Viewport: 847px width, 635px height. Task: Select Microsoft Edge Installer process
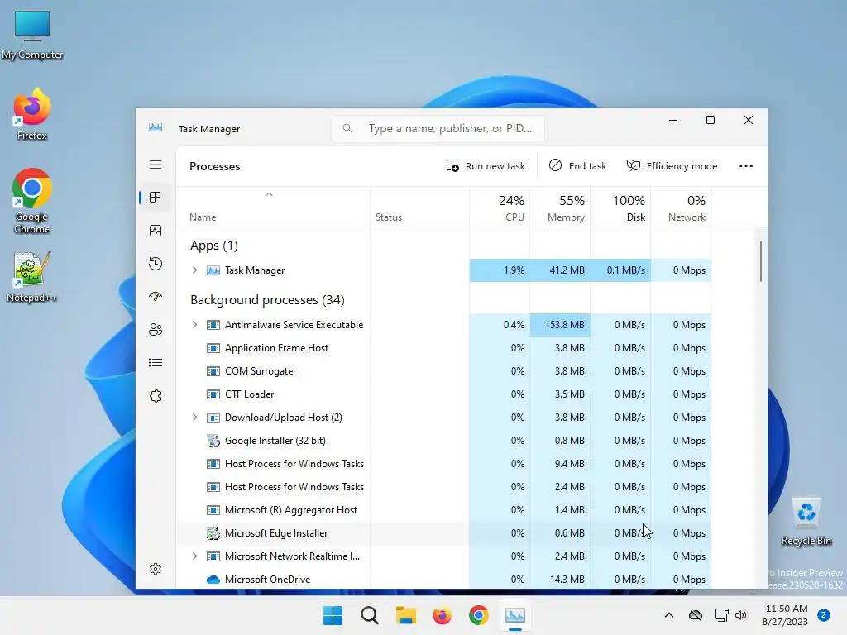point(443,533)
